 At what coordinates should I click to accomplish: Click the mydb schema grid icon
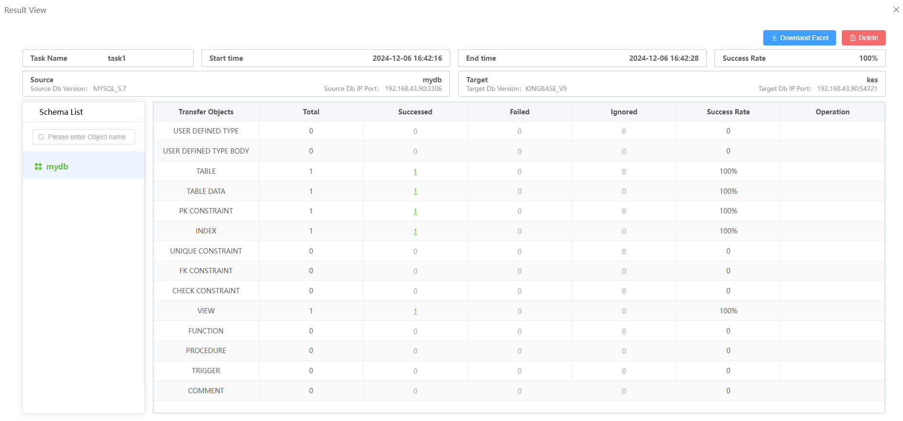pyautogui.click(x=38, y=166)
